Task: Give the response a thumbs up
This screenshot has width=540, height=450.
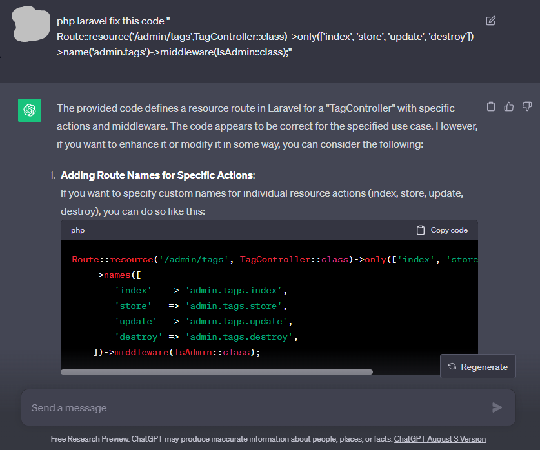Action: point(508,106)
